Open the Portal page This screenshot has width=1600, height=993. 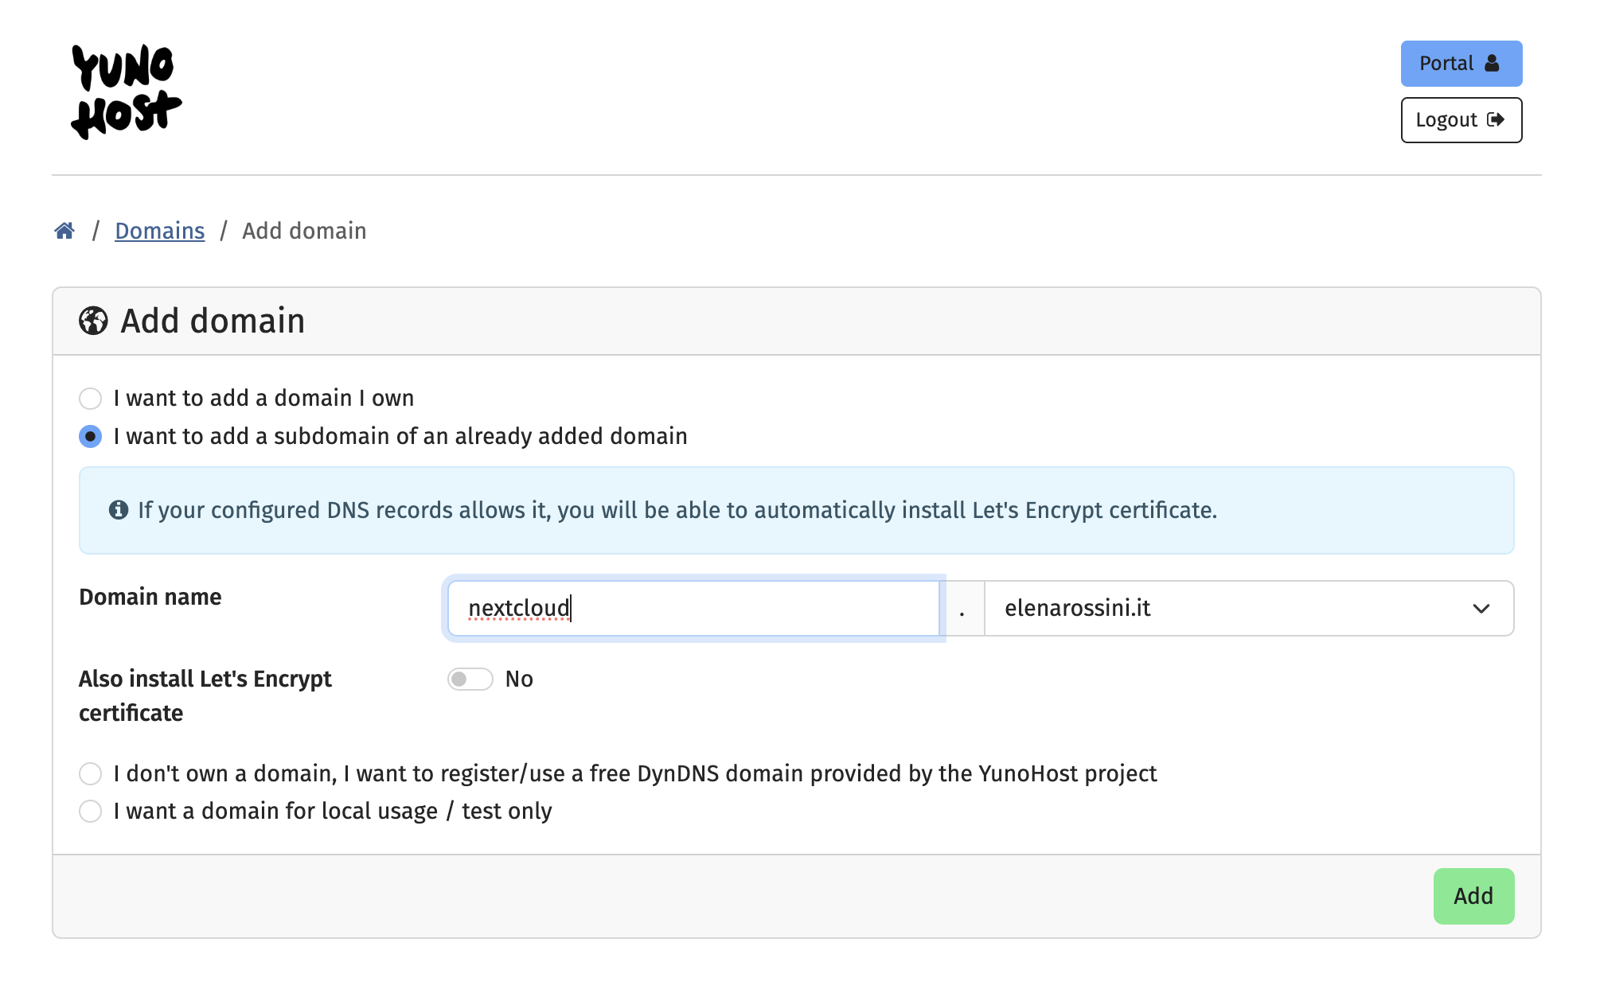(1461, 63)
